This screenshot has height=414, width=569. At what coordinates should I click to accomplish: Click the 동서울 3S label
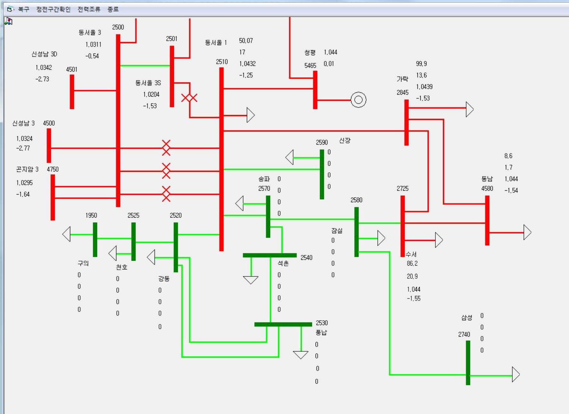(x=148, y=83)
